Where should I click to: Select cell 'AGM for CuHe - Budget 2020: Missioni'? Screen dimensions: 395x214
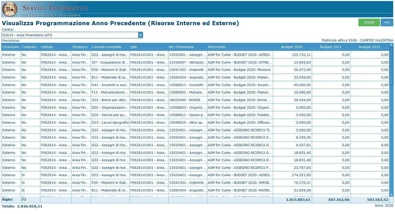coord(240,70)
